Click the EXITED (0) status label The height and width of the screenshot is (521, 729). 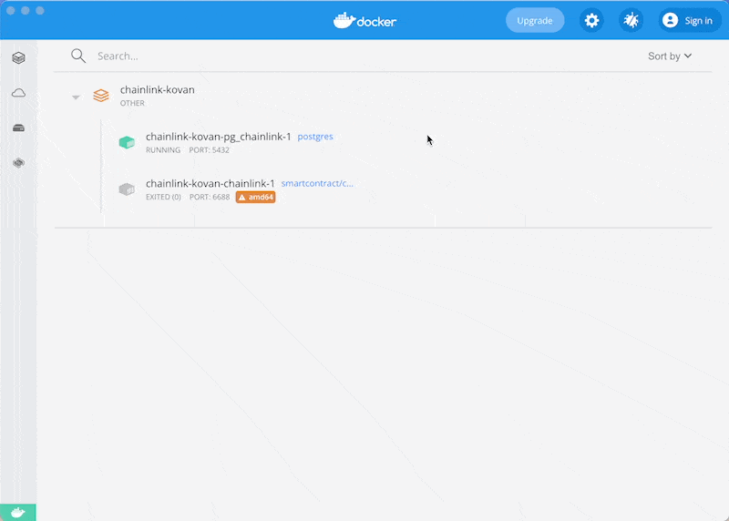point(163,197)
